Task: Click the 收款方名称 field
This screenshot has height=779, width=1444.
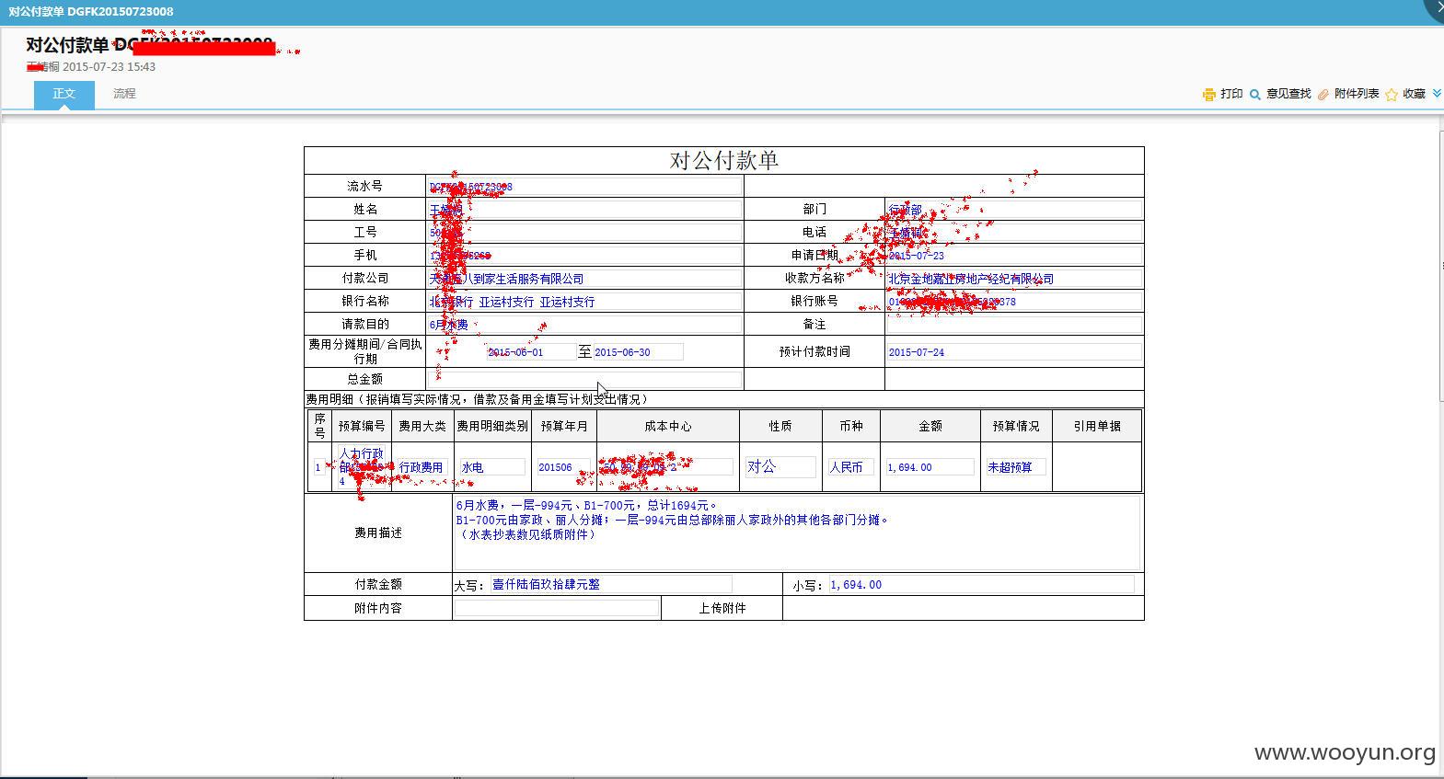Action: pyautogui.click(x=1014, y=278)
